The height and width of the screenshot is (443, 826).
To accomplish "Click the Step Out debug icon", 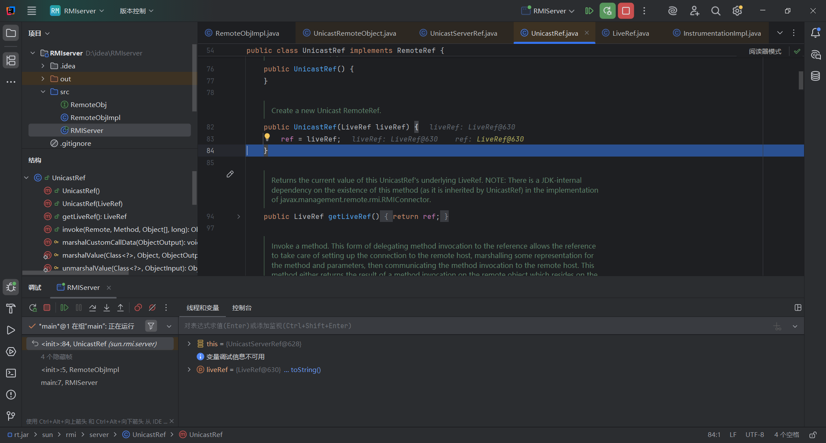I will (120, 308).
